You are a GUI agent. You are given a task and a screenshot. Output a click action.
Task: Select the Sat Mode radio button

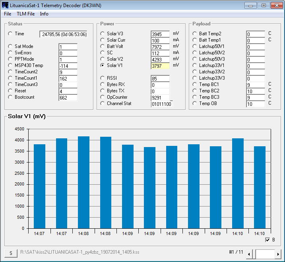click(10, 46)
